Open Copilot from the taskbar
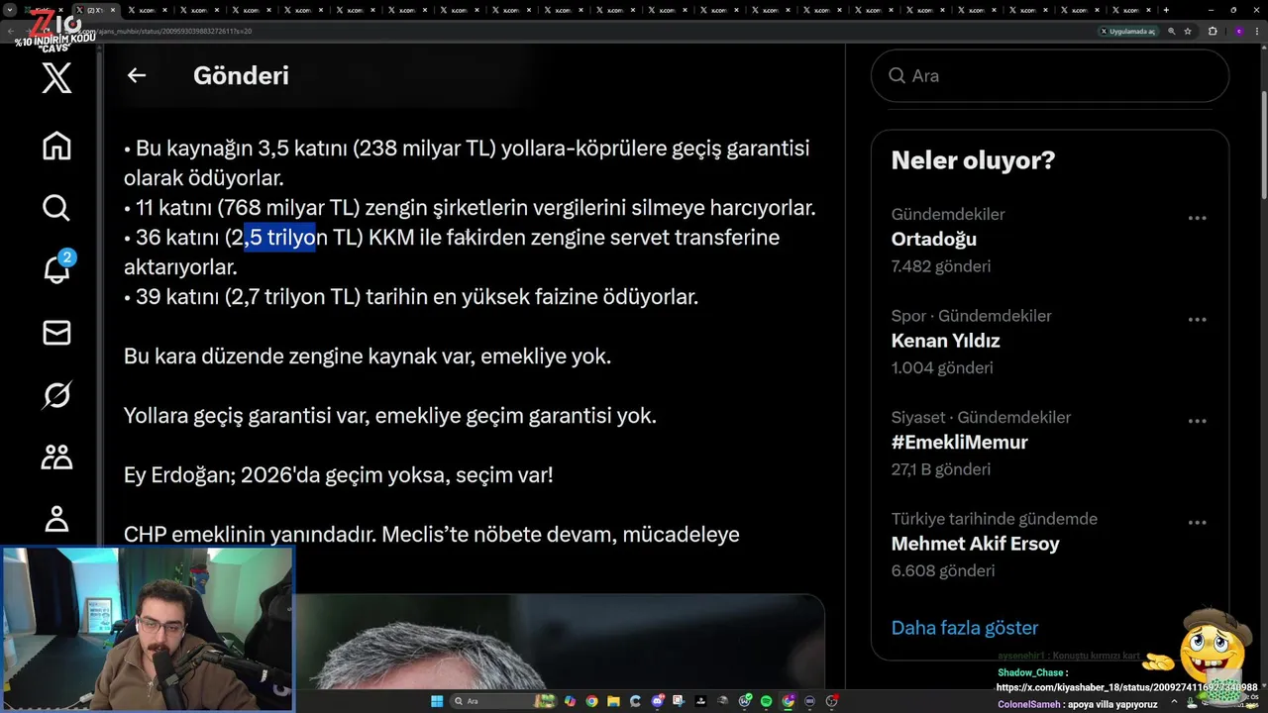Image resolution: width=1268 pixels, height=713 pixels. point(571,701)
